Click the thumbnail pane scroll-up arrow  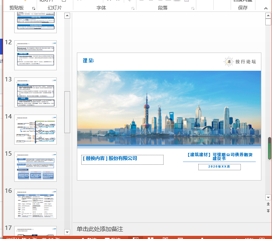[67, 16]
